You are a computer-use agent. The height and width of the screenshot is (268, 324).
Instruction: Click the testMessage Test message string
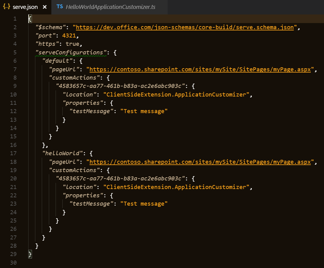click(x=144, y=111)
